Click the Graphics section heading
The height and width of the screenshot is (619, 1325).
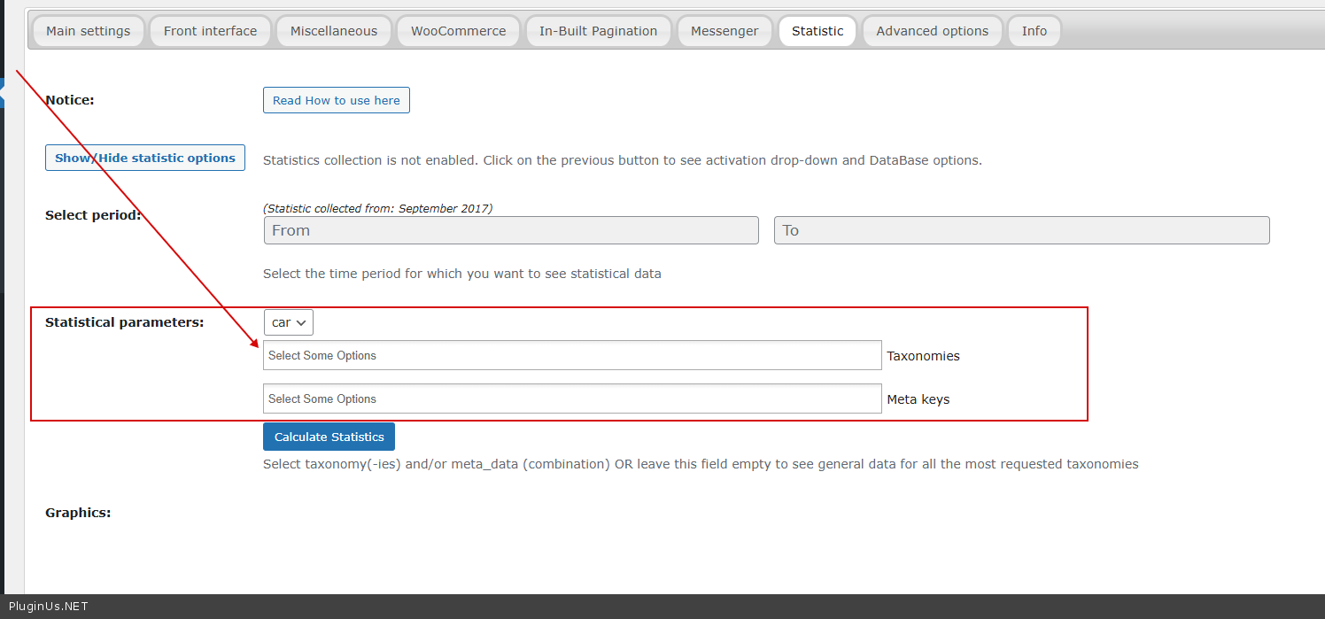point(78,513)
